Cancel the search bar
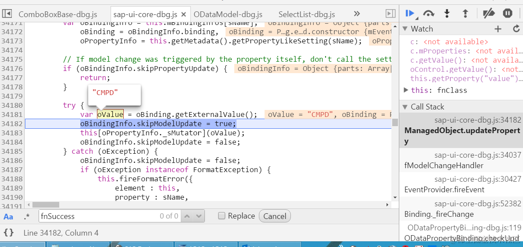Image resolution: width=523 pixels, height=247 pixels. [275, 216]
